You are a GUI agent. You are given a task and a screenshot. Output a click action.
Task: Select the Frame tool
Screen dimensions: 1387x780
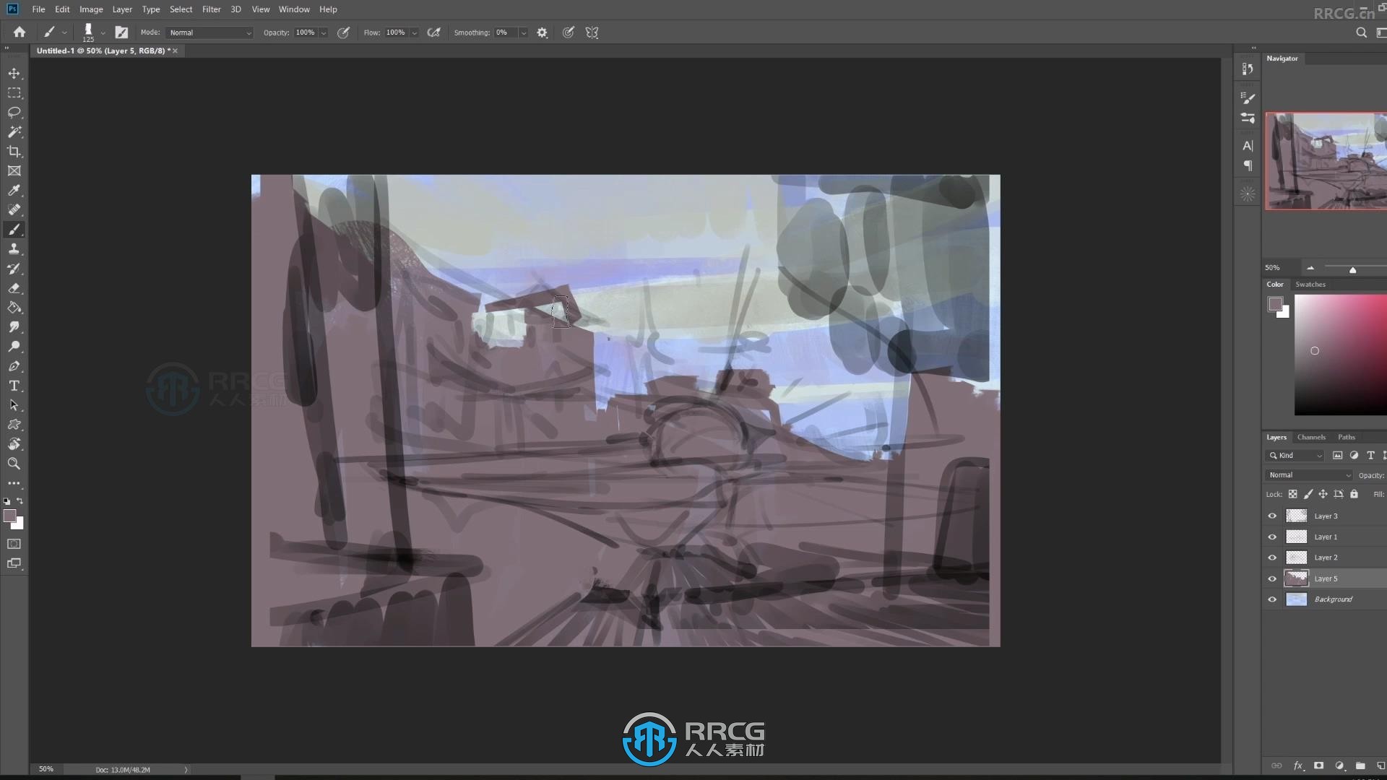point(14,171)
